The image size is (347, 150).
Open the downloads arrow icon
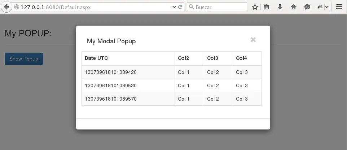pyautogui.click(x=280, y=7)
